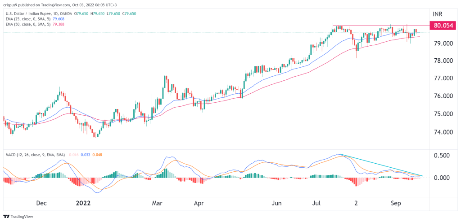Click the MACD (12, 26, close, 9) legend

pyautogui.click(x=35, y=155)
